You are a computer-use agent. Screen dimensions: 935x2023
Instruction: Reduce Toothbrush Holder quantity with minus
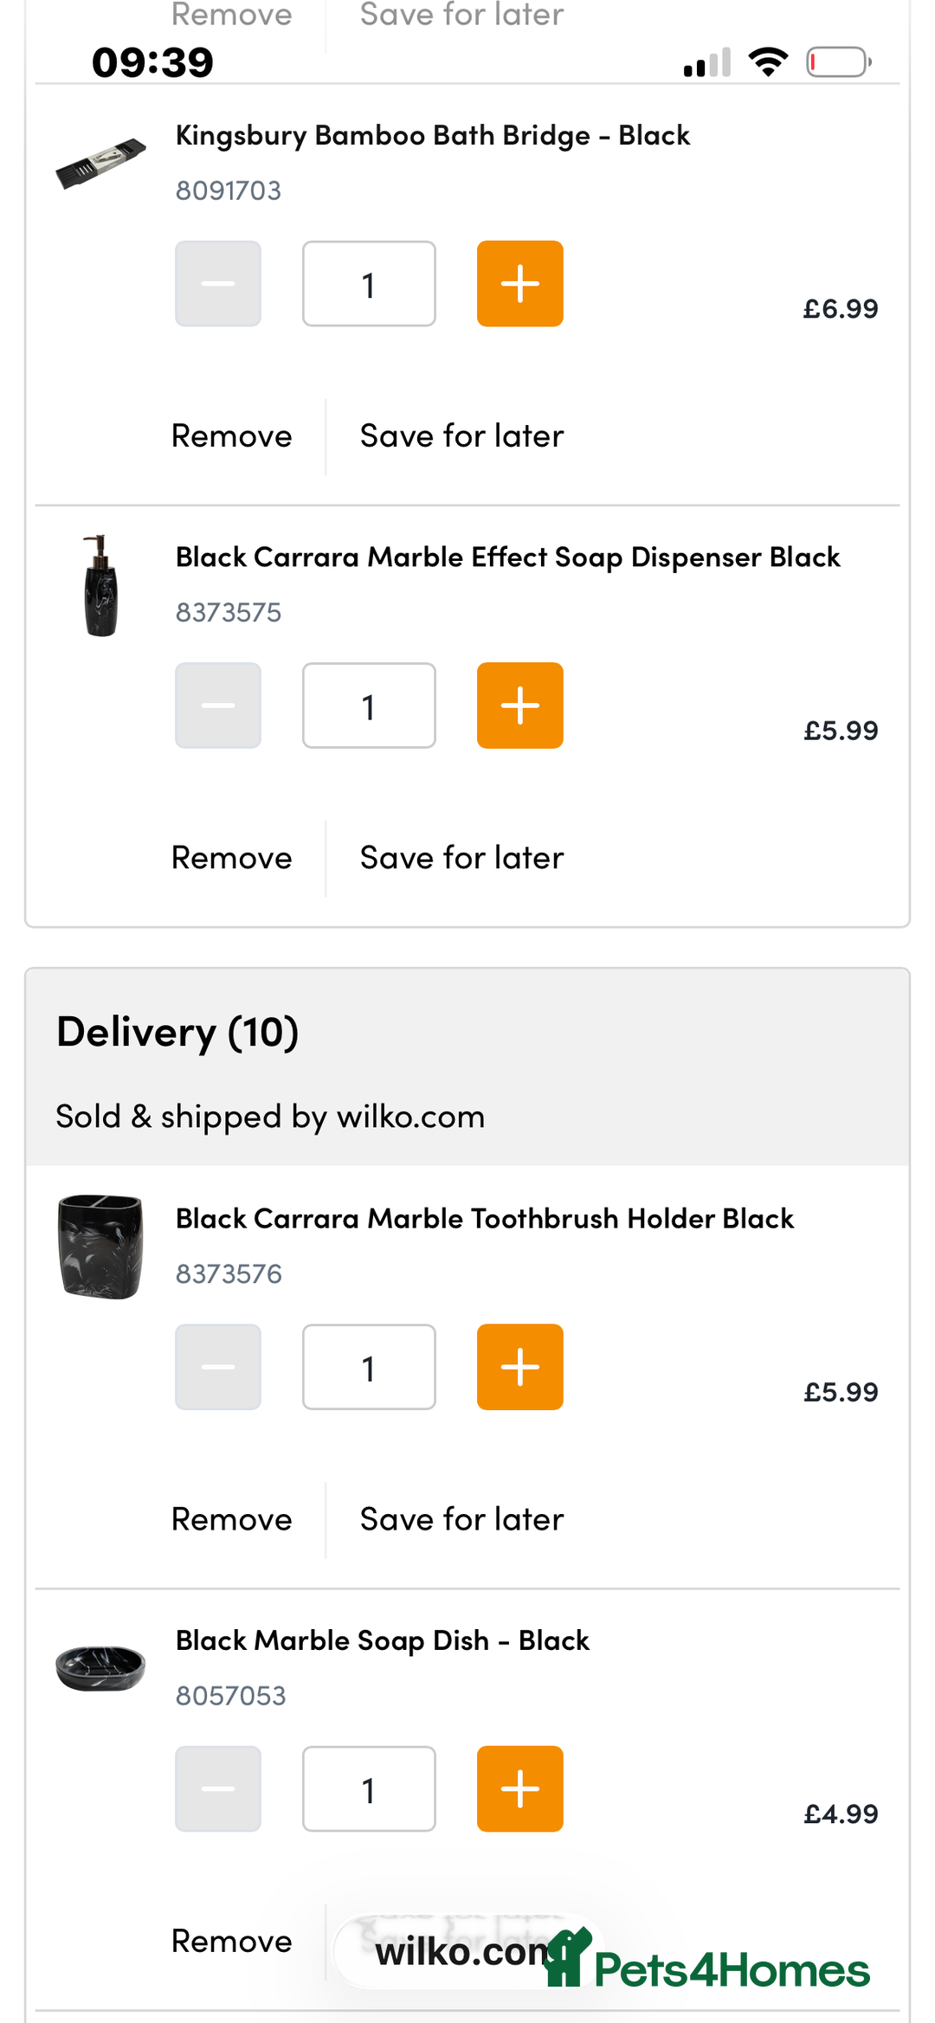click(218, 1367)
